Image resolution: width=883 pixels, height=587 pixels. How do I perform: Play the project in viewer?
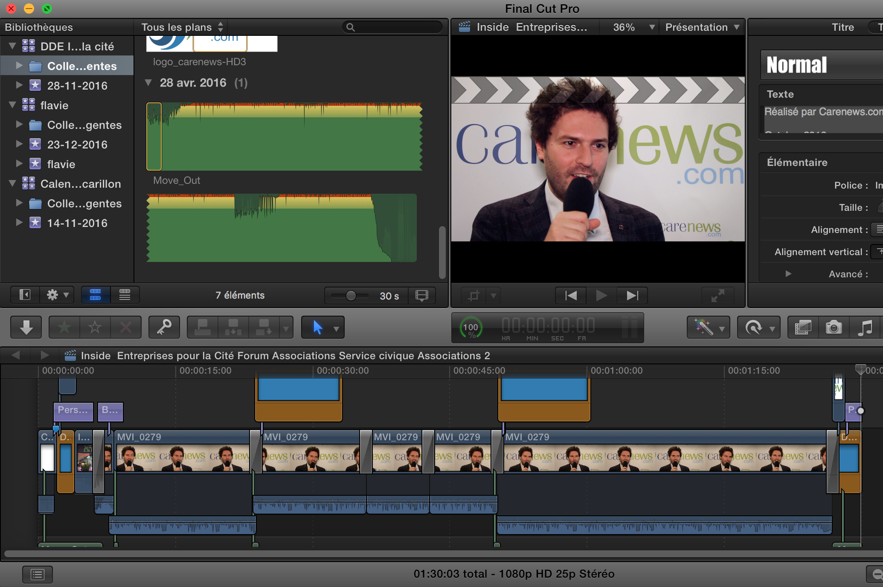[601, 295]
